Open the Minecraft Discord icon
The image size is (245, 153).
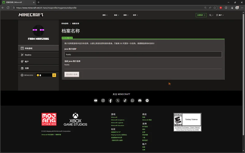140,101
